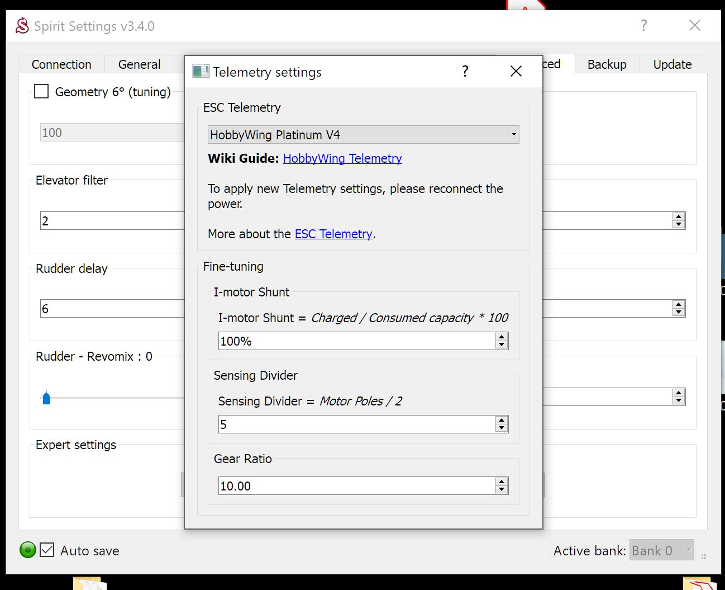Follow the ESC Telemetry link
The width and height of the screenshot is (725, 590).
333,234
